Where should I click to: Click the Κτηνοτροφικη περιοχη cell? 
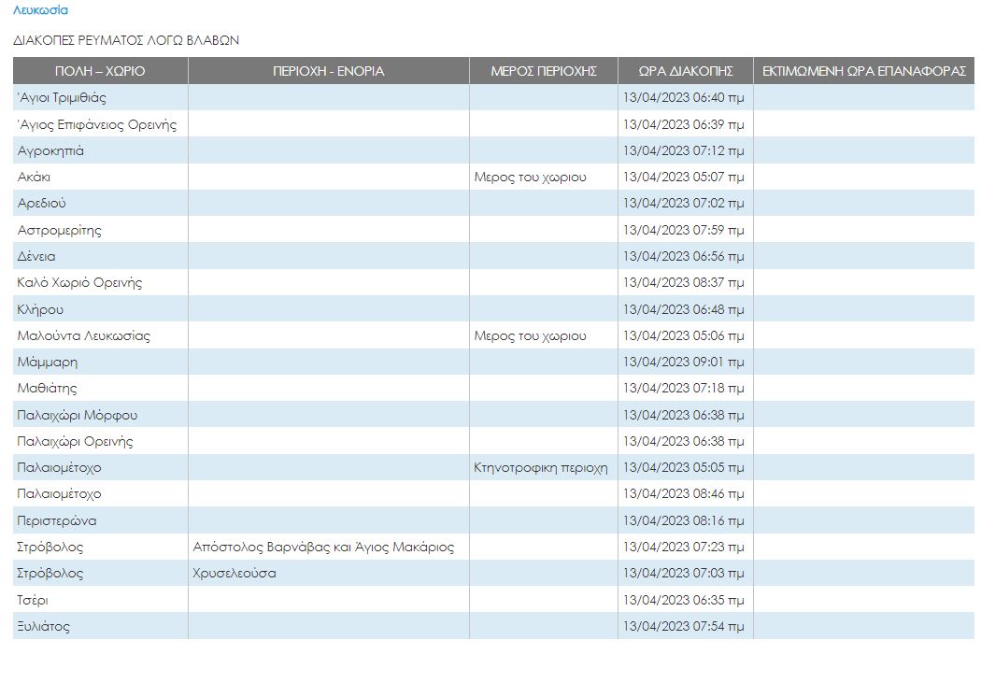click(544, 468)
